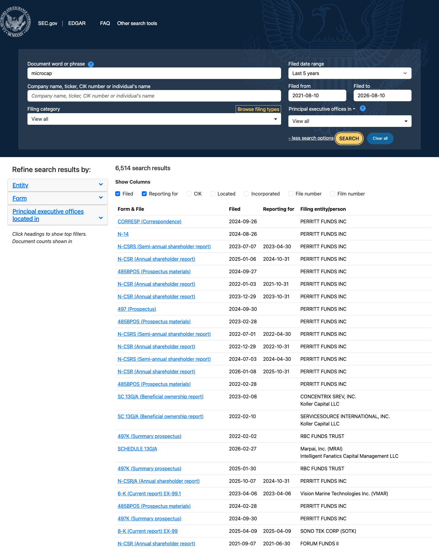Click the Filed from date field
The image size is (439, 549).
coord(317,95)
